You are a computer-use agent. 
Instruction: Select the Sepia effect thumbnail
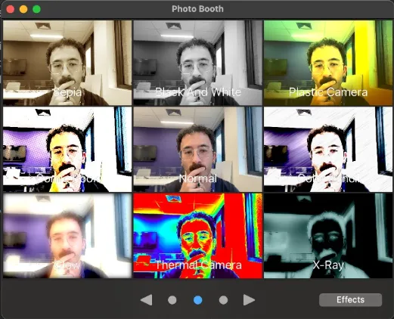[67, 63]
